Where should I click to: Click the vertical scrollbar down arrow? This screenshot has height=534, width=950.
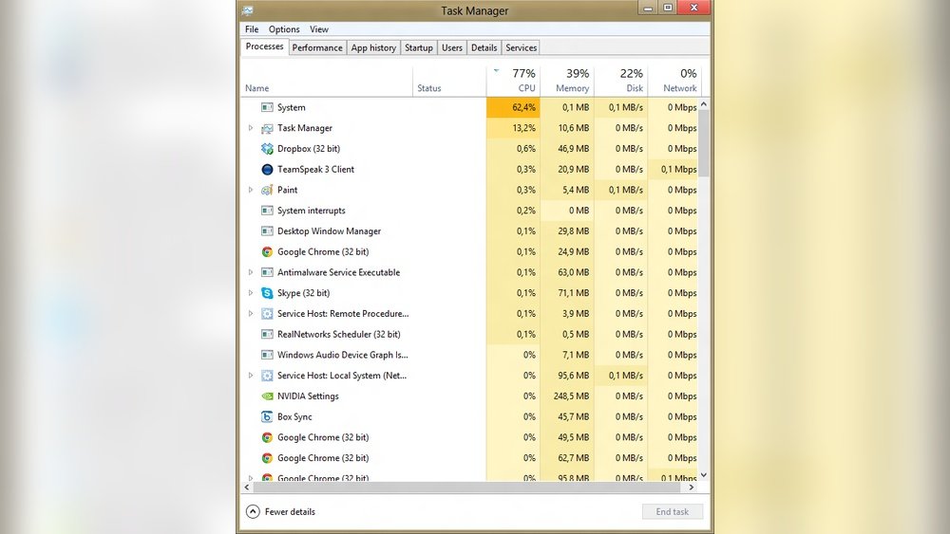[704, 475]
